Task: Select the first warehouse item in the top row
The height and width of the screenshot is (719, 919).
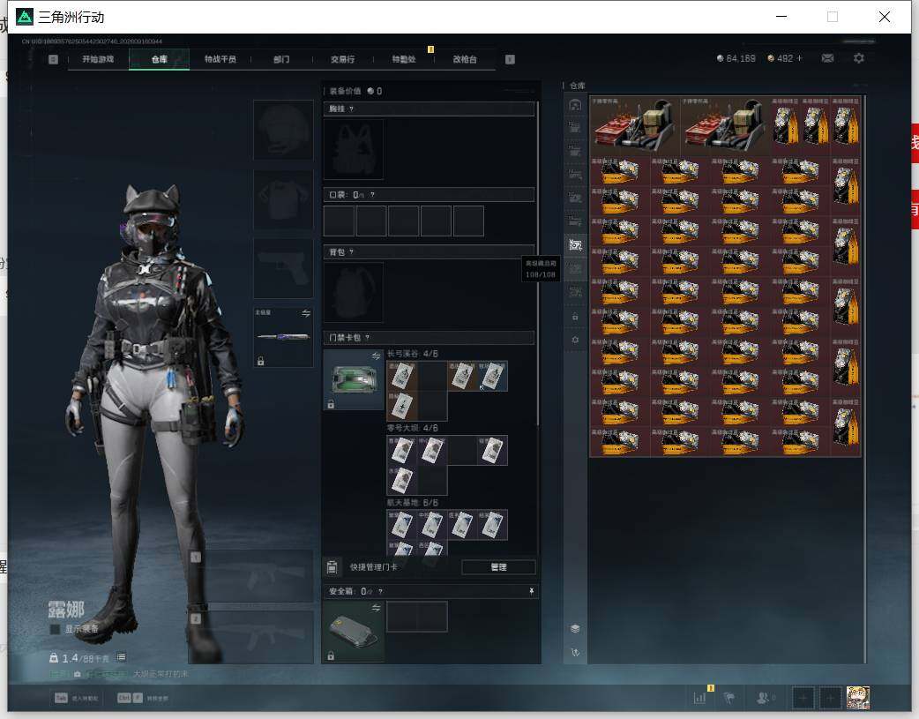Action: (x=635, y=126)
